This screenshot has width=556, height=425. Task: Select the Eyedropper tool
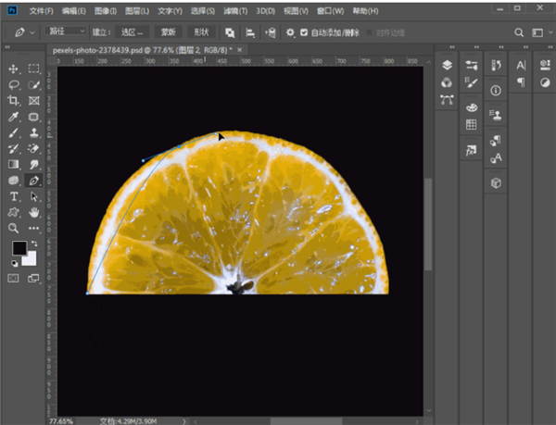point(15,118)
